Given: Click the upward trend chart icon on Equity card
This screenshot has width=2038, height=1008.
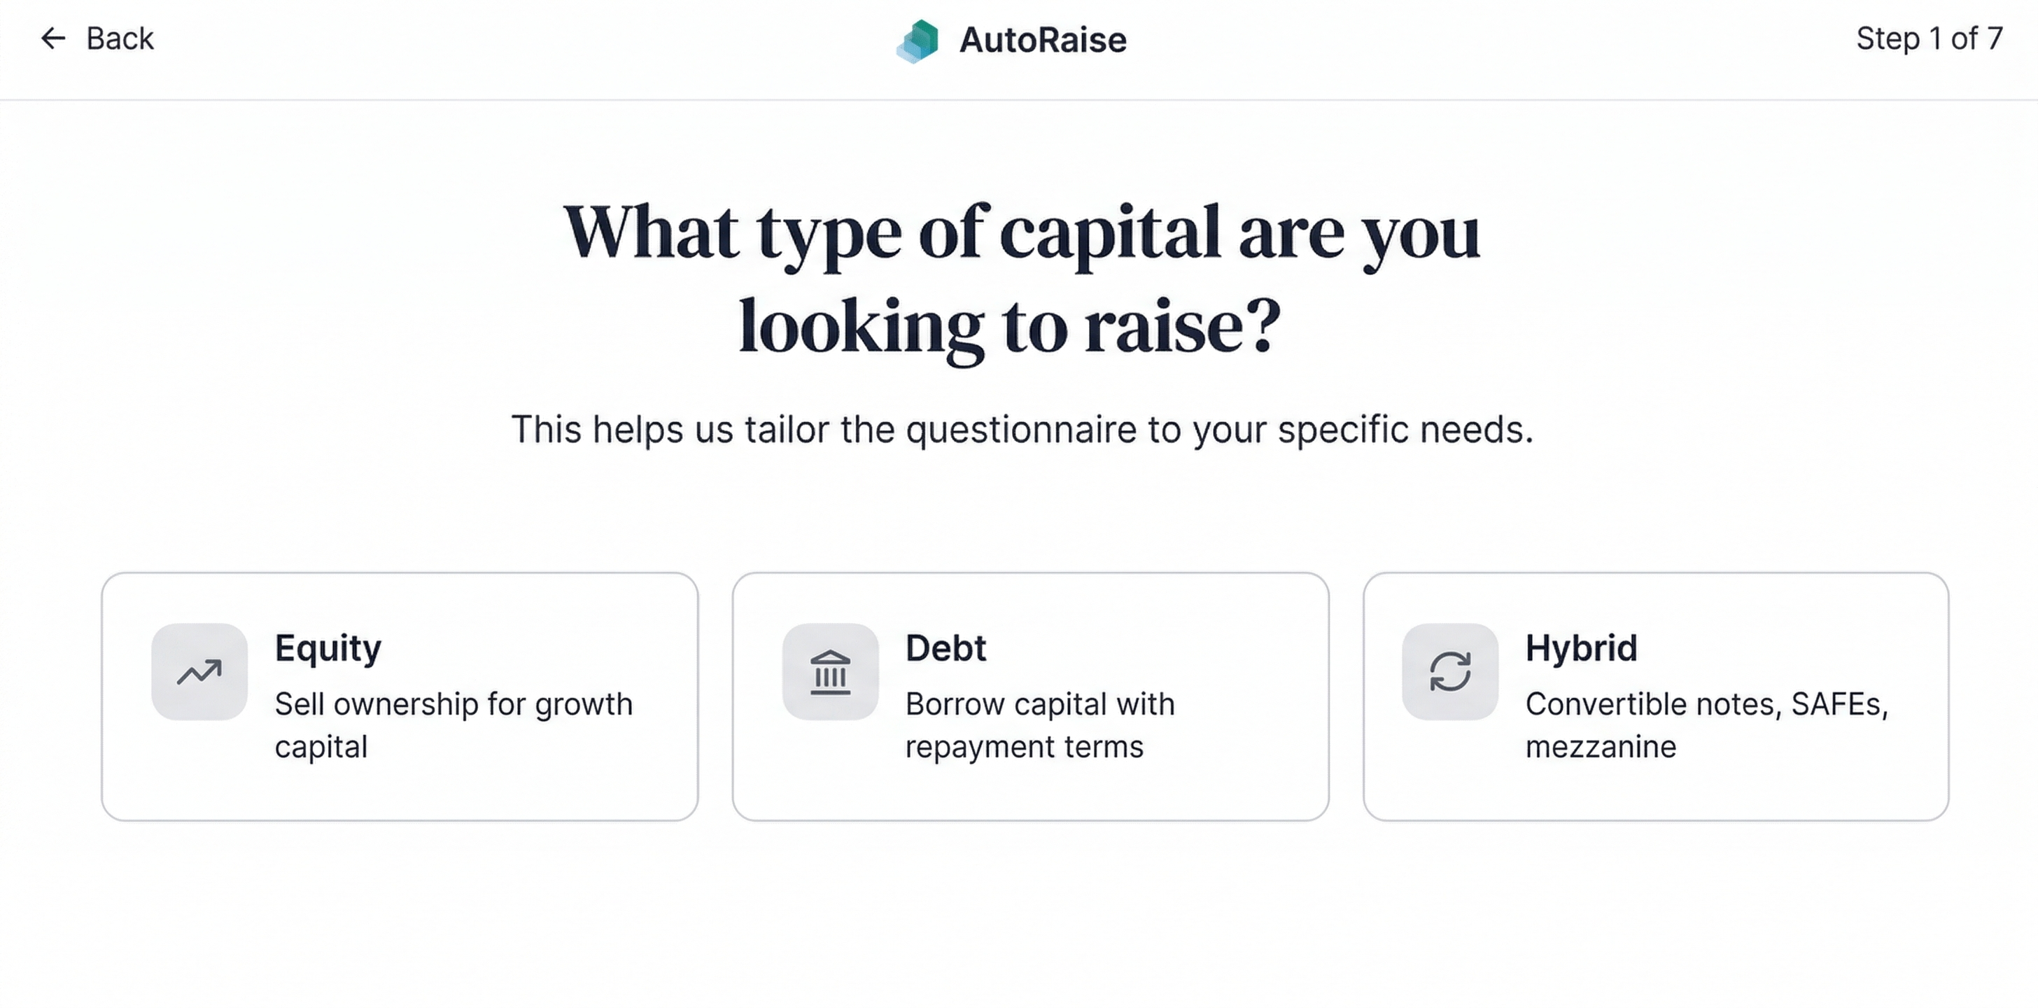Looking at the screenshot, I should click(x=199, y=673).
